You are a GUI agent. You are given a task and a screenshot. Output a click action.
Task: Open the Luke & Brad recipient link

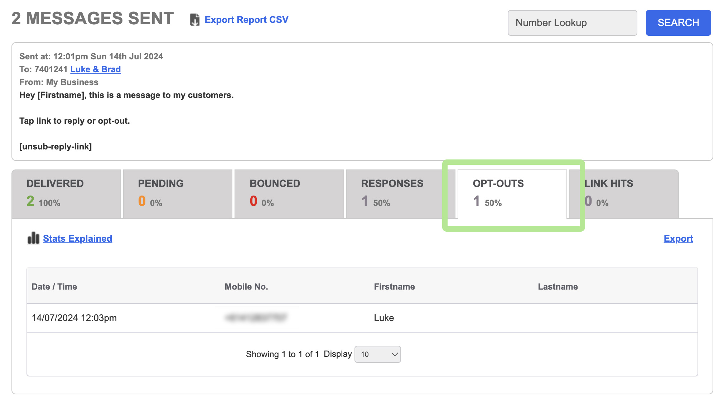pyautogui.click(x=96, y=69)
